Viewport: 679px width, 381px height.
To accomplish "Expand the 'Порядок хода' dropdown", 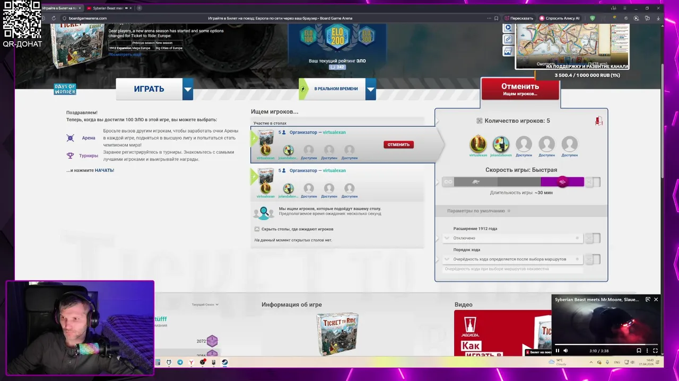I will click(512, 259).
